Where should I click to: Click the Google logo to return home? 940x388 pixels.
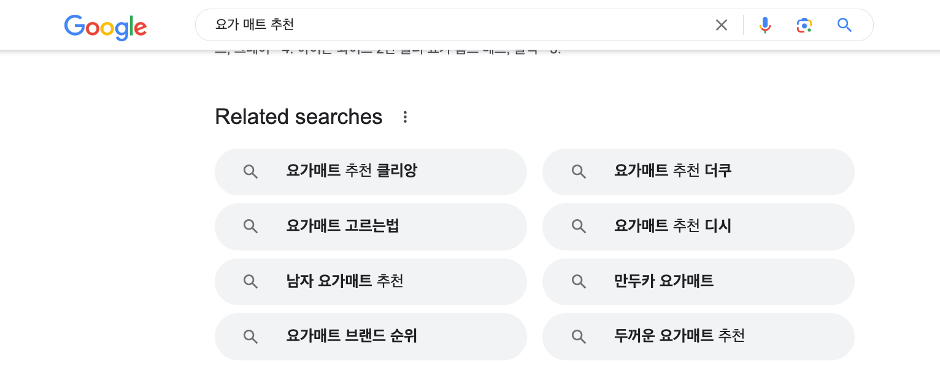click(x=105, y=27)
